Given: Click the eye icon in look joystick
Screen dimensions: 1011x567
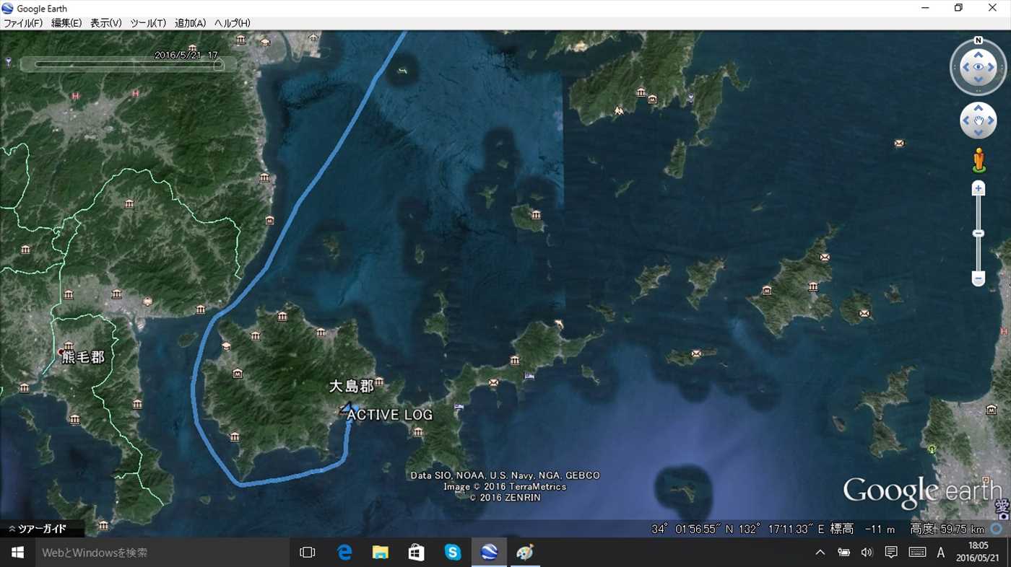Looking at the screenshot, I should click(x=979, y=67).
